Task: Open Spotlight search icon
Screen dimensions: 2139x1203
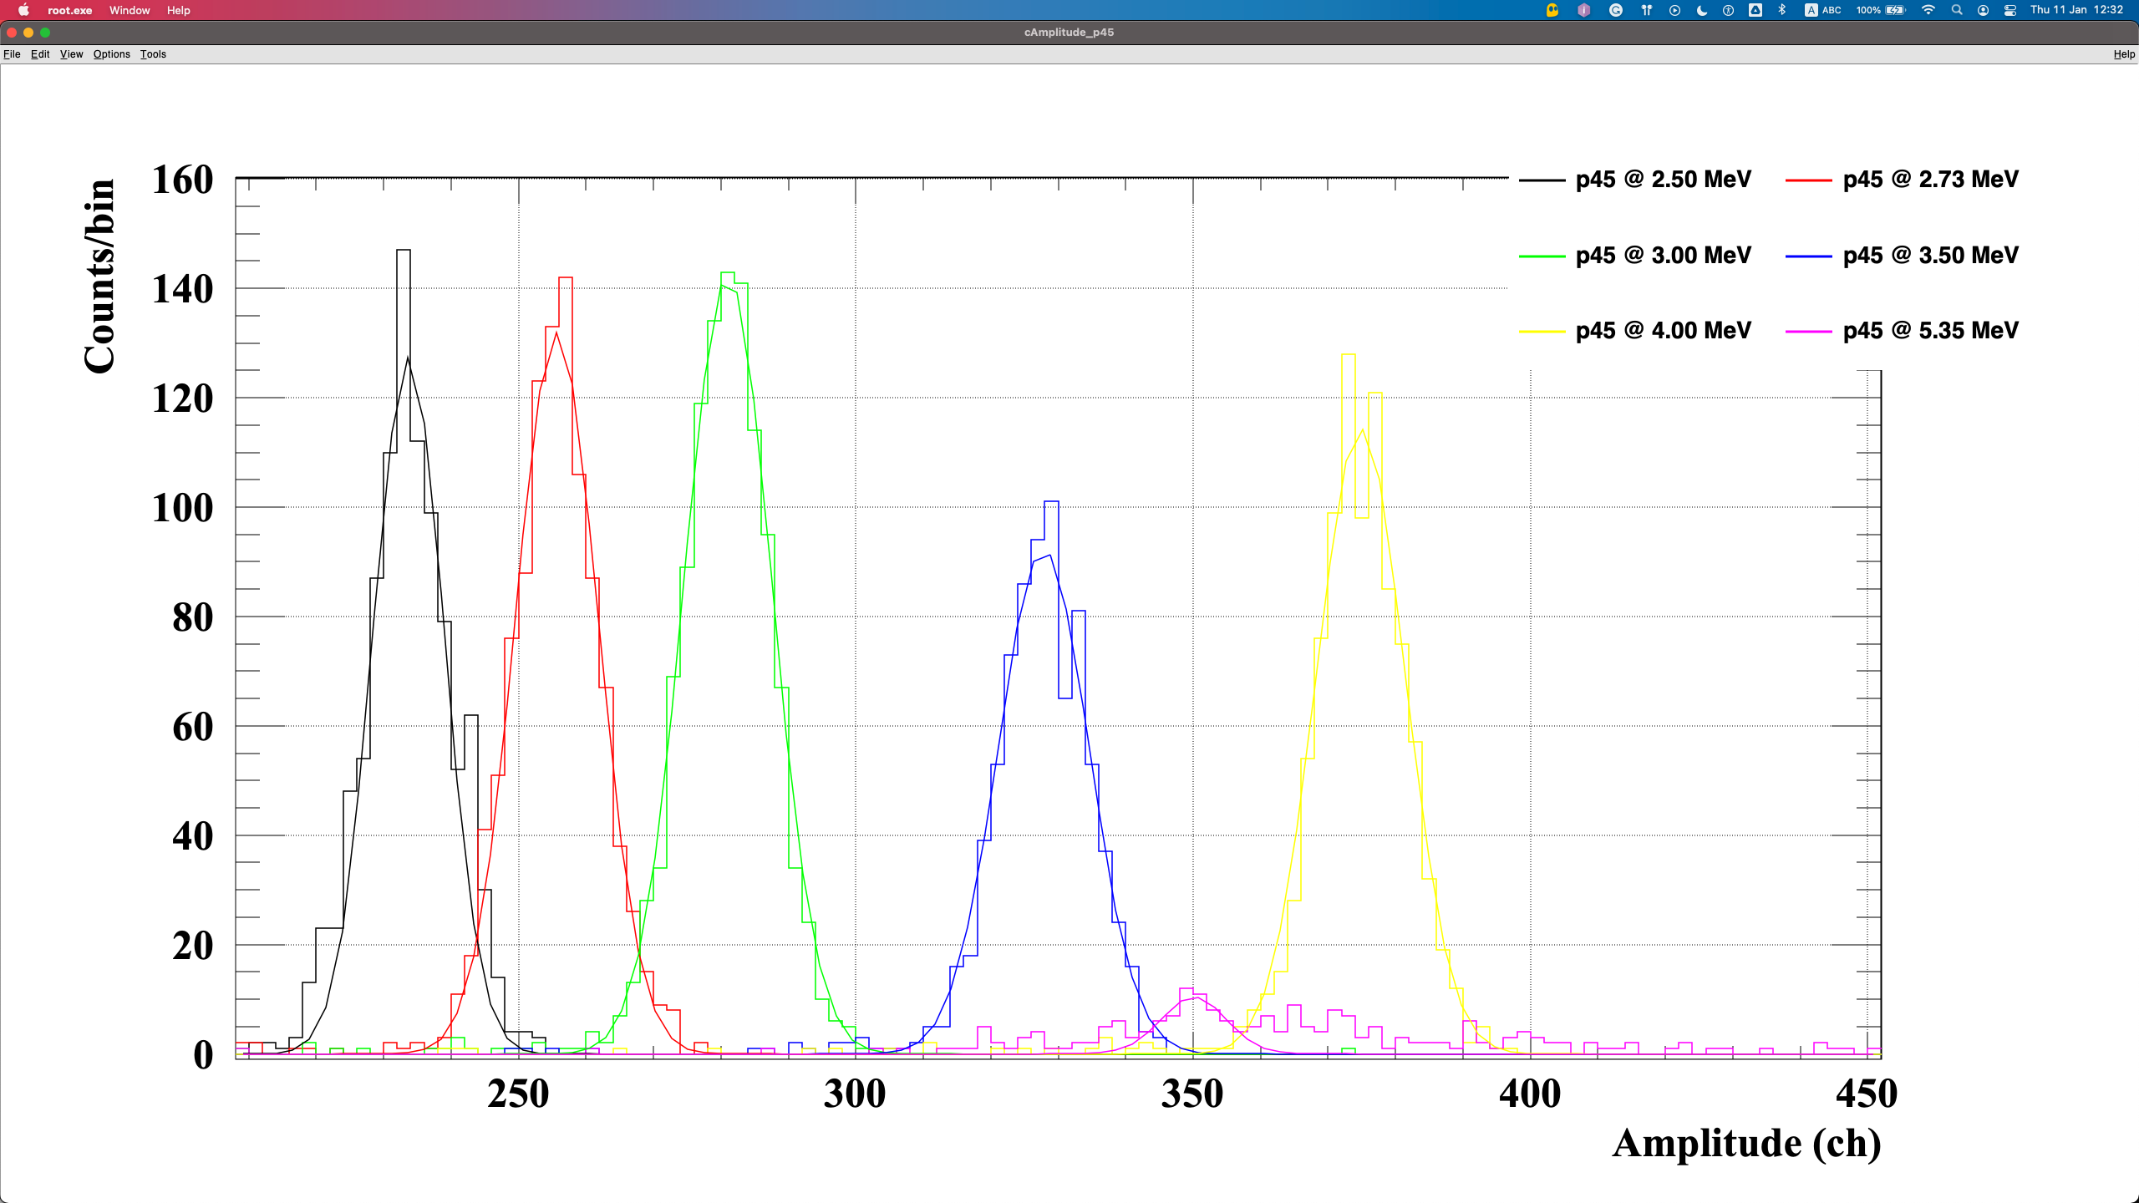Action: [1957, 10]
